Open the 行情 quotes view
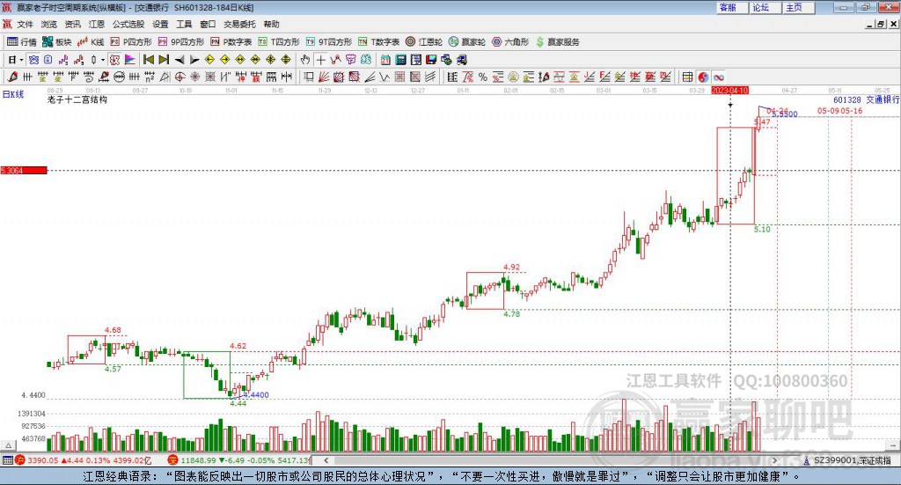The image size is (901, 485). click(x=22, y=42)
